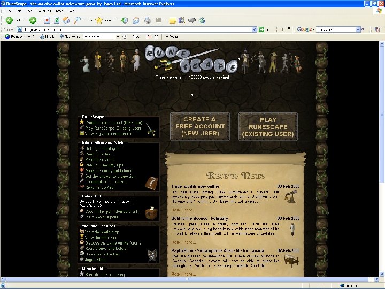This screenshot has width=385, height=289.
Task: Open the Back button history dropdown arrow
Action: click(x=25, y=20)
